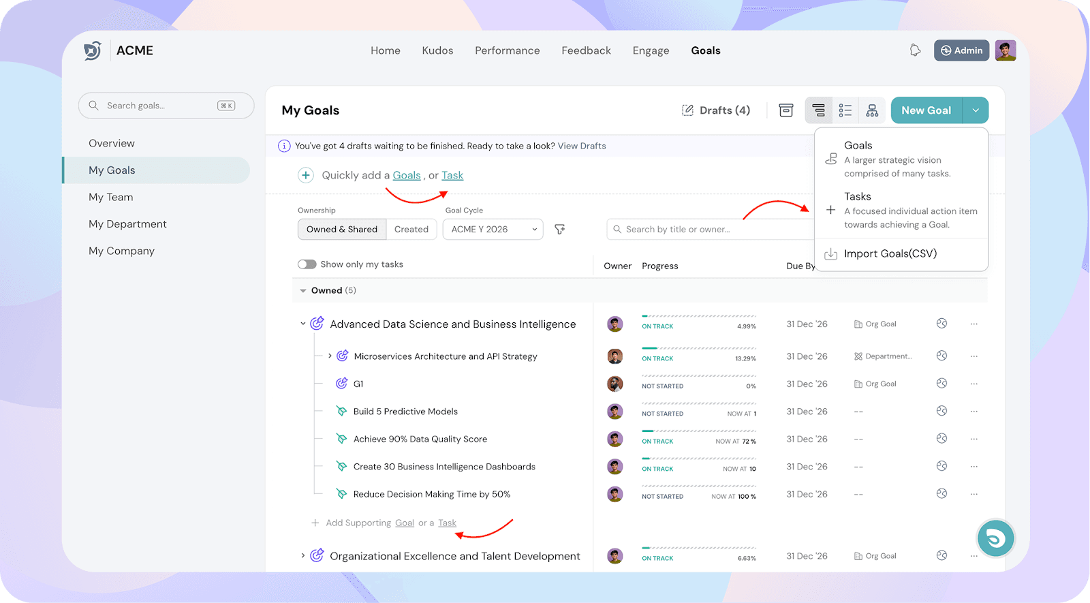The width and height of the screenshot is (1090, 603).
Task: Click the View Drafts link
Action: coord(582,146)
